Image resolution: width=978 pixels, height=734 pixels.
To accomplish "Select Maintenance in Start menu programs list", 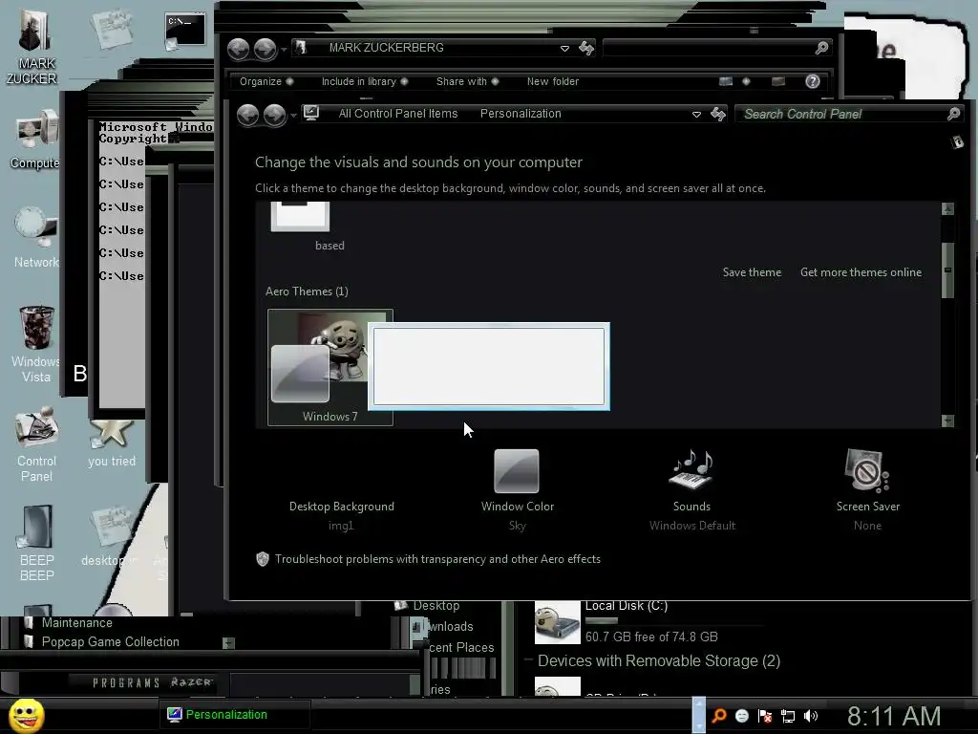I will pyautogui.click(x=76, y=623).
